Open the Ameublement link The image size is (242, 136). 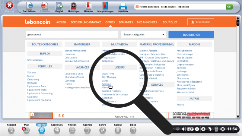tap(184, 51)
